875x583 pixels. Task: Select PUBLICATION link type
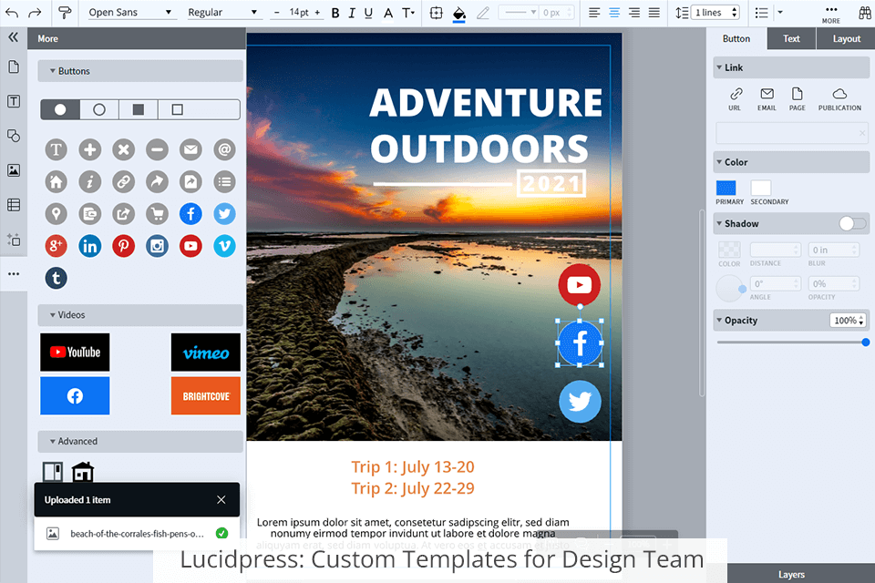pos(839,99)
